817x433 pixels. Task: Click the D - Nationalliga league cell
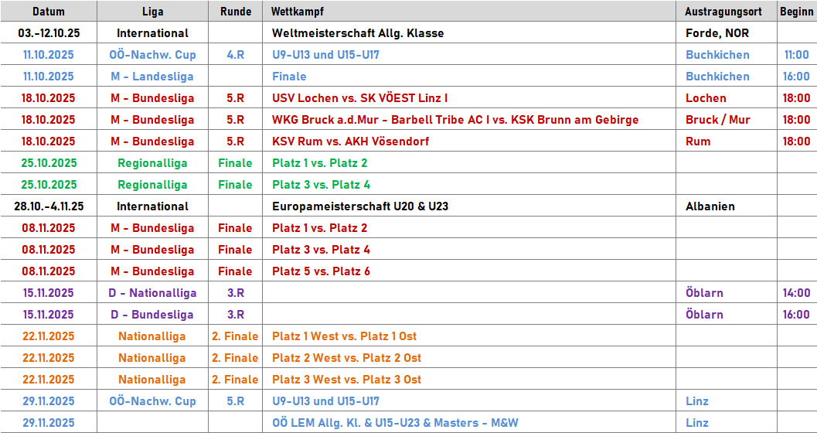(152, 293)
